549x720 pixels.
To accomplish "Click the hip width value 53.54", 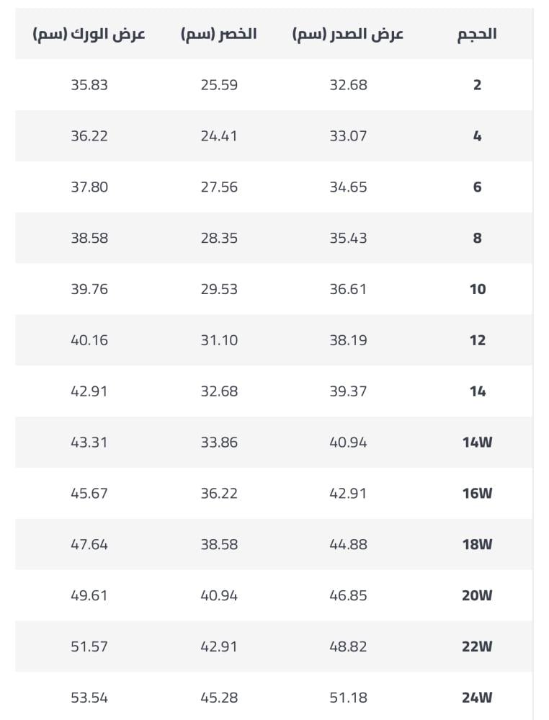I will pos(89,698).
